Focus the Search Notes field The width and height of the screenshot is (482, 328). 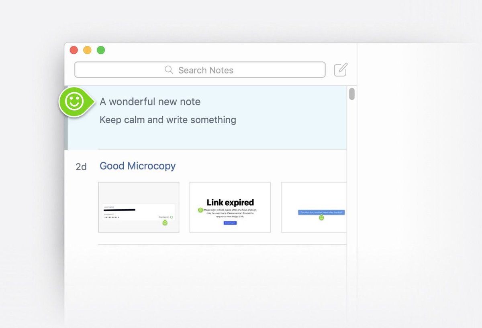click(x=200, y=70)
